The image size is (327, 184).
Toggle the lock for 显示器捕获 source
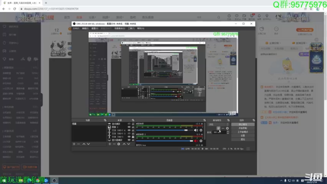[133, 140]
